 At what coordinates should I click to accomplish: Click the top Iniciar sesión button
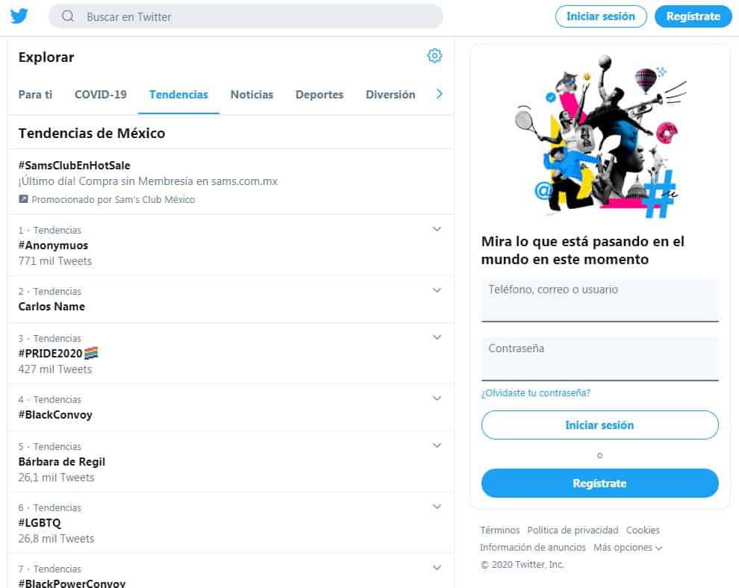click(x=601, y=16)
